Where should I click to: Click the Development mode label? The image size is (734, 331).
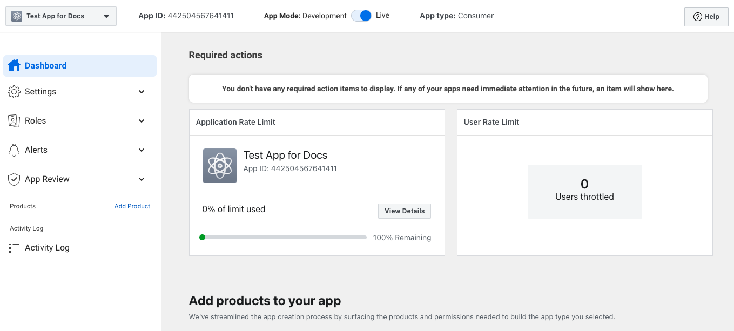click(325, 16)
